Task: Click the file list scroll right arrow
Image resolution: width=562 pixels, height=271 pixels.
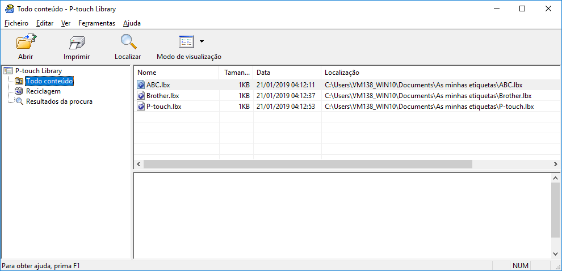Action: (556, 164)
